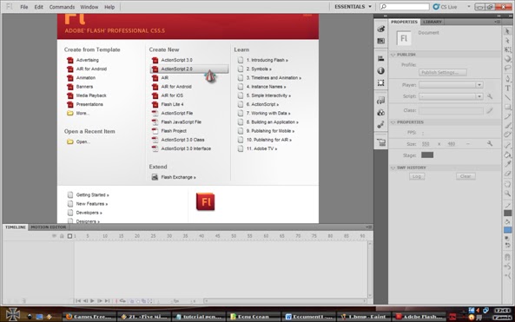The height and width of the screenshot is (322, 515).
Task: Create new ActionScript 2.0 document
Action: 188,69
